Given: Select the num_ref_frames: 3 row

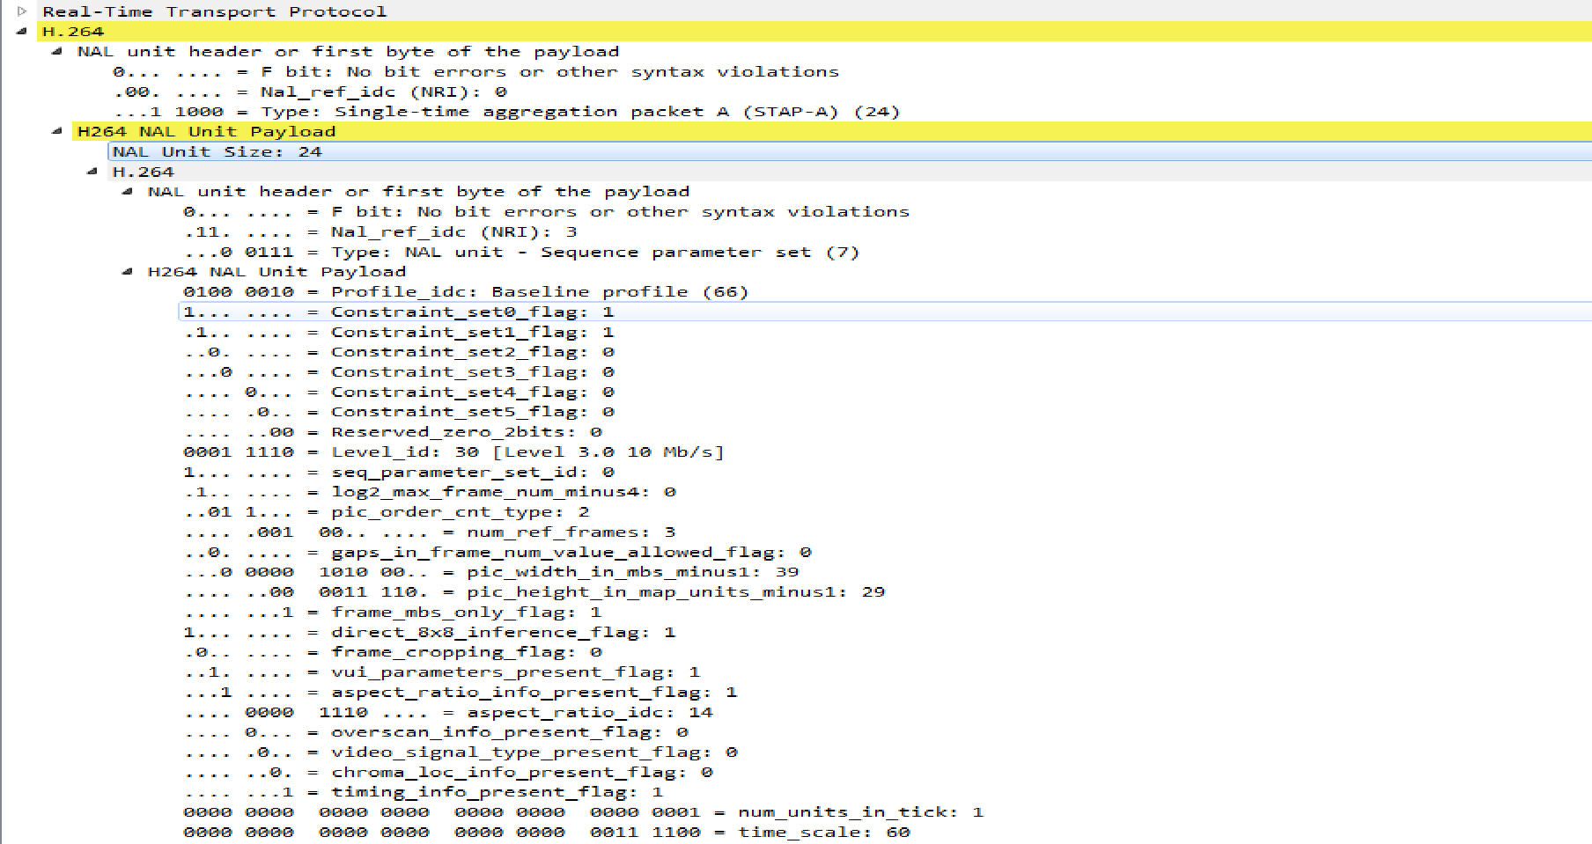Looking at the screenshot, I should (430, 532).
